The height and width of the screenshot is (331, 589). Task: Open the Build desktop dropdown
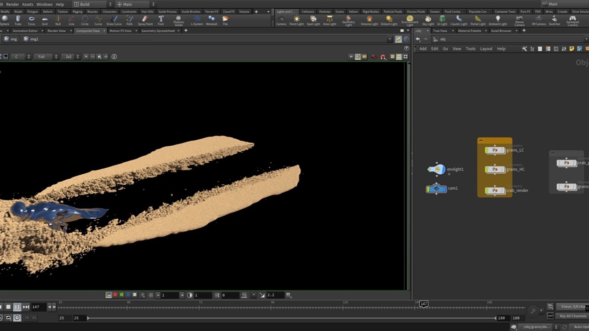tap(92, 4)
